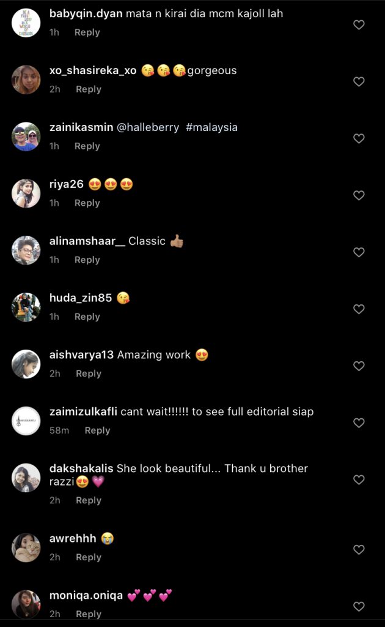Tap Reply under dakshakalis's comment
This screenshot has height=627, width=385.
(x=89, y=500)
